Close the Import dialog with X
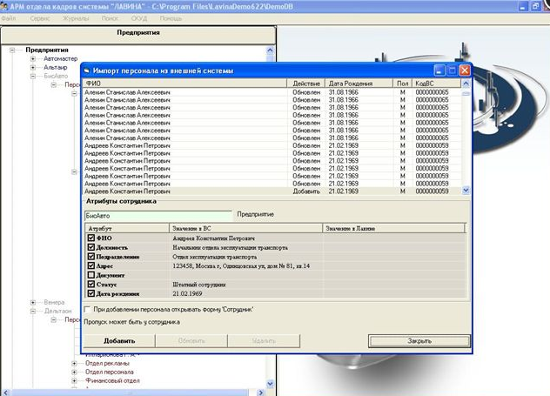The width and height of the screenshot is (550, 396). coord(465,70)
